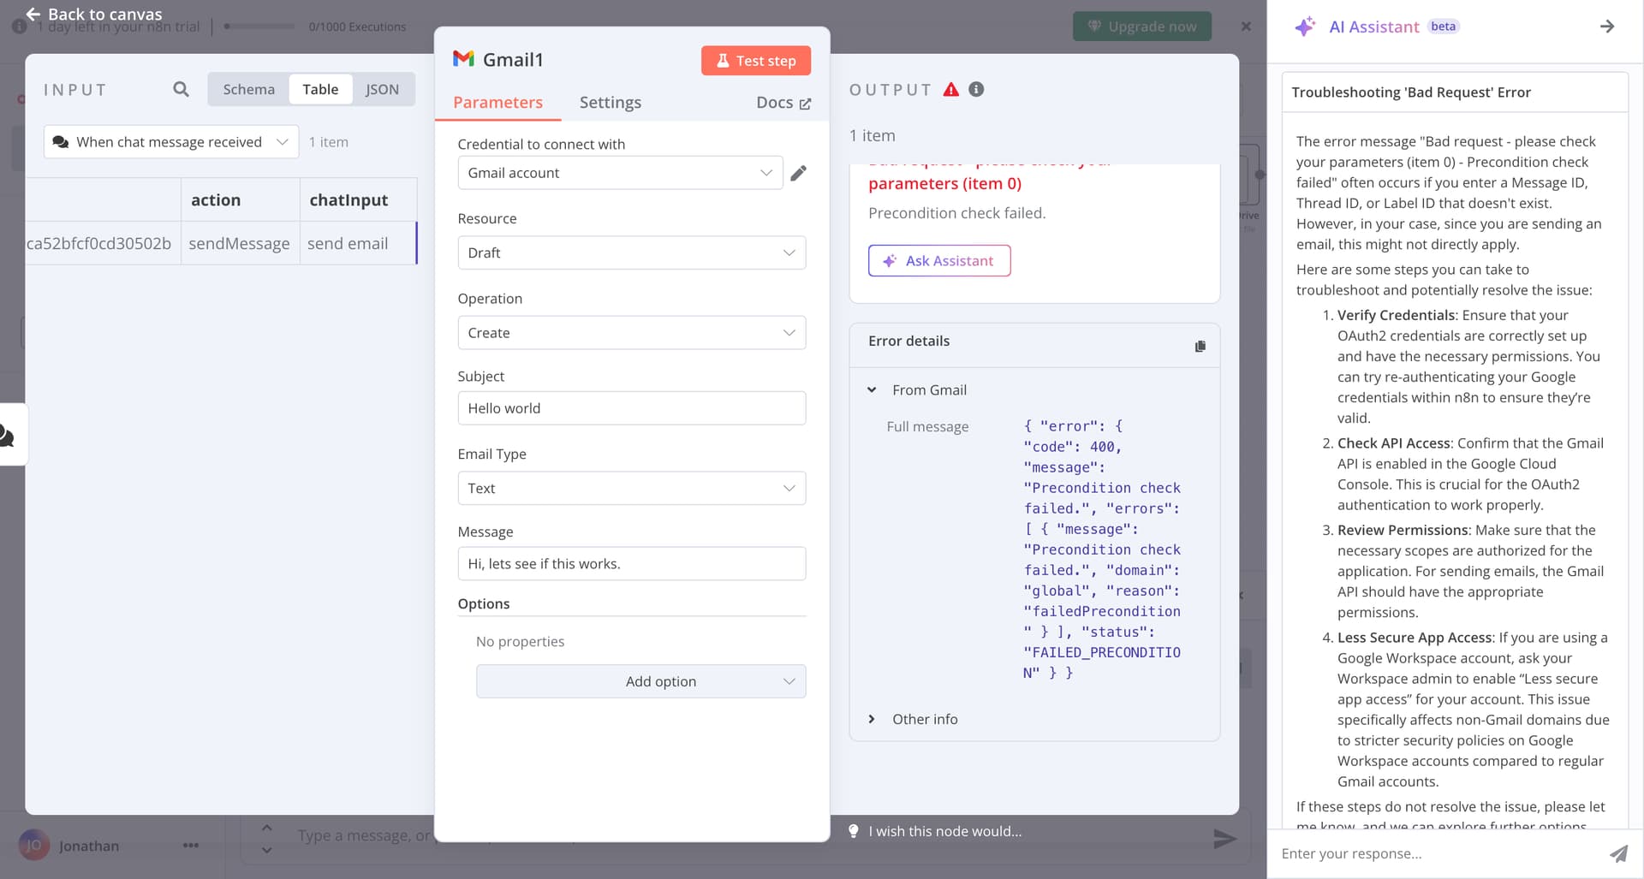Open the input node selector dropdown

click(171, 142)
